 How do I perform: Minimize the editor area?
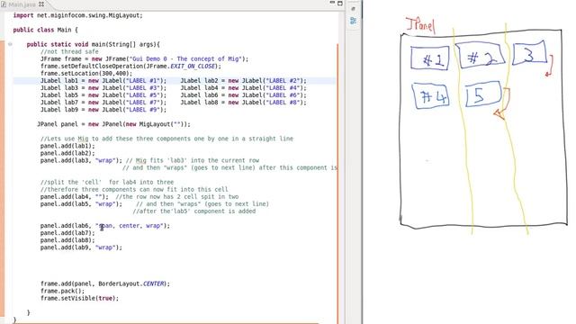click(x=332, y=3)
